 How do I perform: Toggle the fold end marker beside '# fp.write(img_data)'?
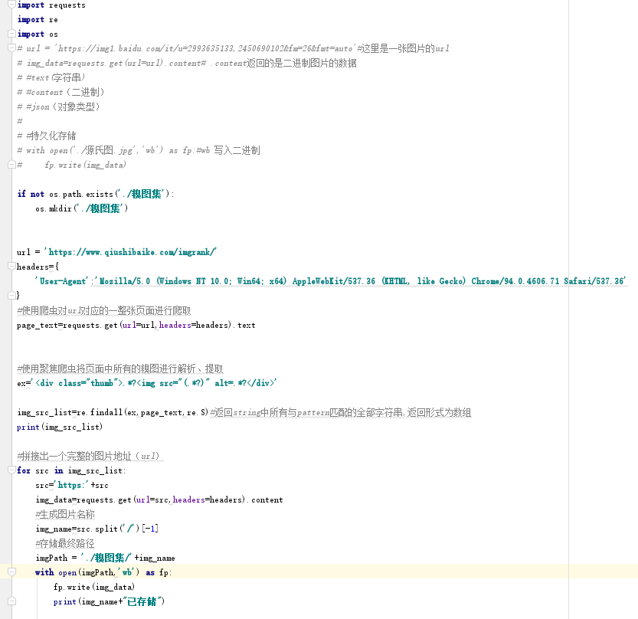point(11,165)
